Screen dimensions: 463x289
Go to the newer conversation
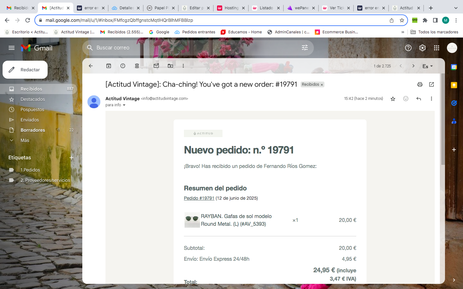tap(401, 66)
